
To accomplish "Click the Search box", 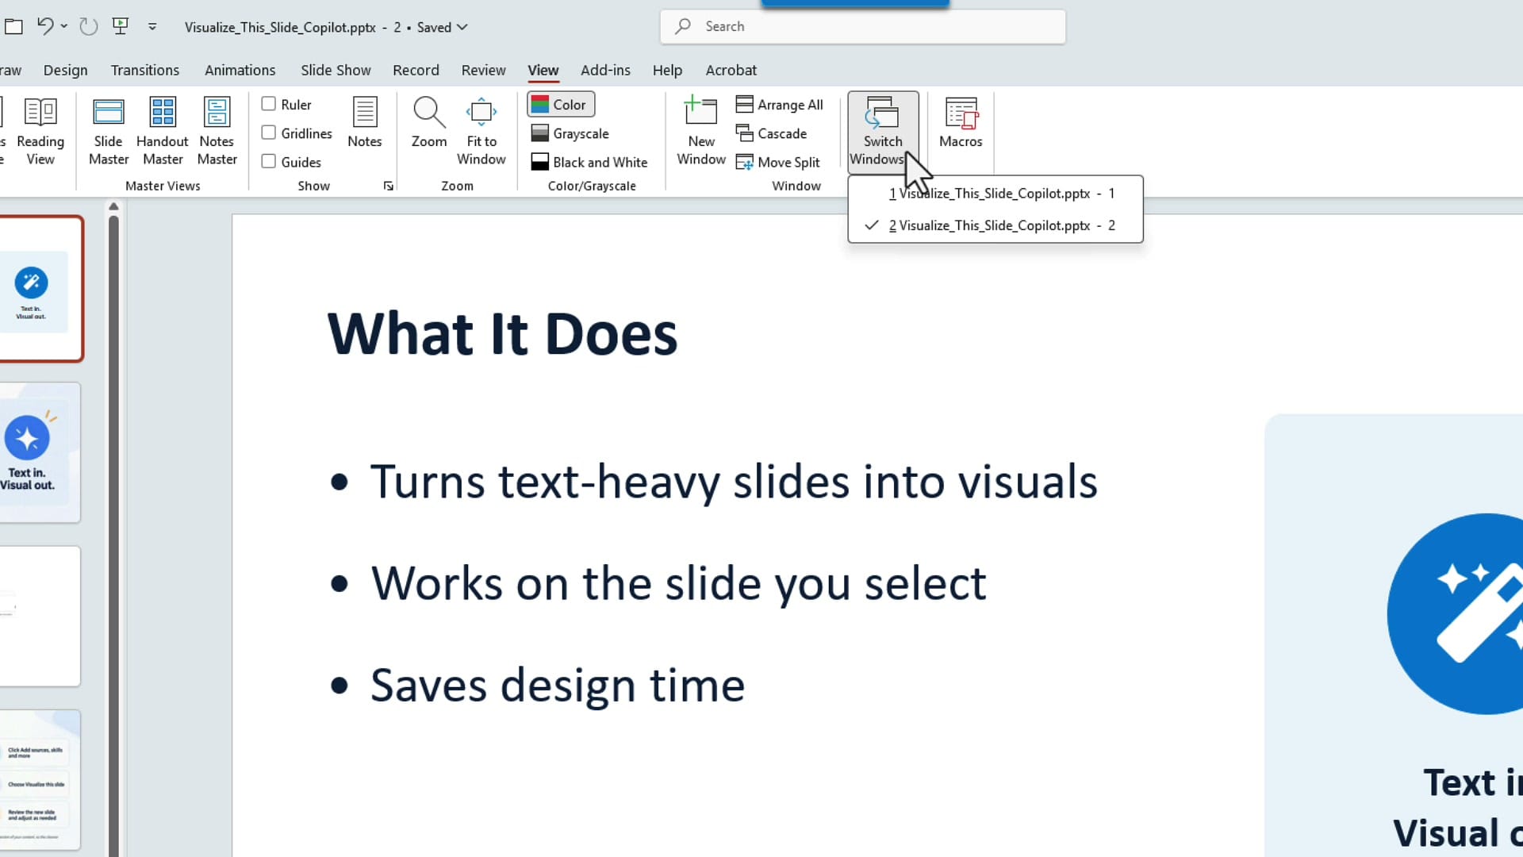I will pos(863,26).
